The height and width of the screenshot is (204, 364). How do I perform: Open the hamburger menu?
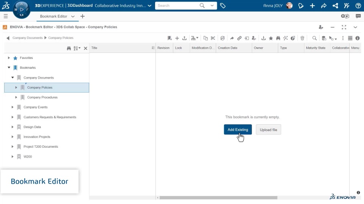click(x=6, y=16)
